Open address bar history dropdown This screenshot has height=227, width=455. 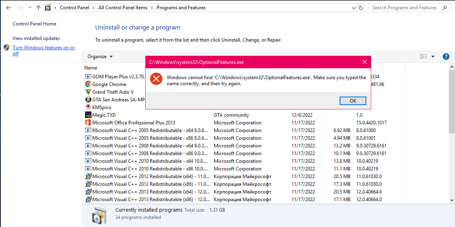click(x=353, y=8)
